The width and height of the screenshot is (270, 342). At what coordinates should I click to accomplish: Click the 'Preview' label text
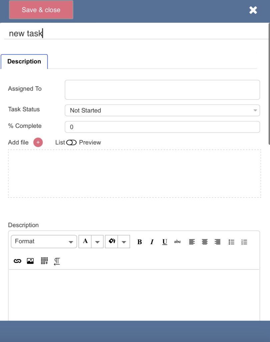click(x=90, y=142)
